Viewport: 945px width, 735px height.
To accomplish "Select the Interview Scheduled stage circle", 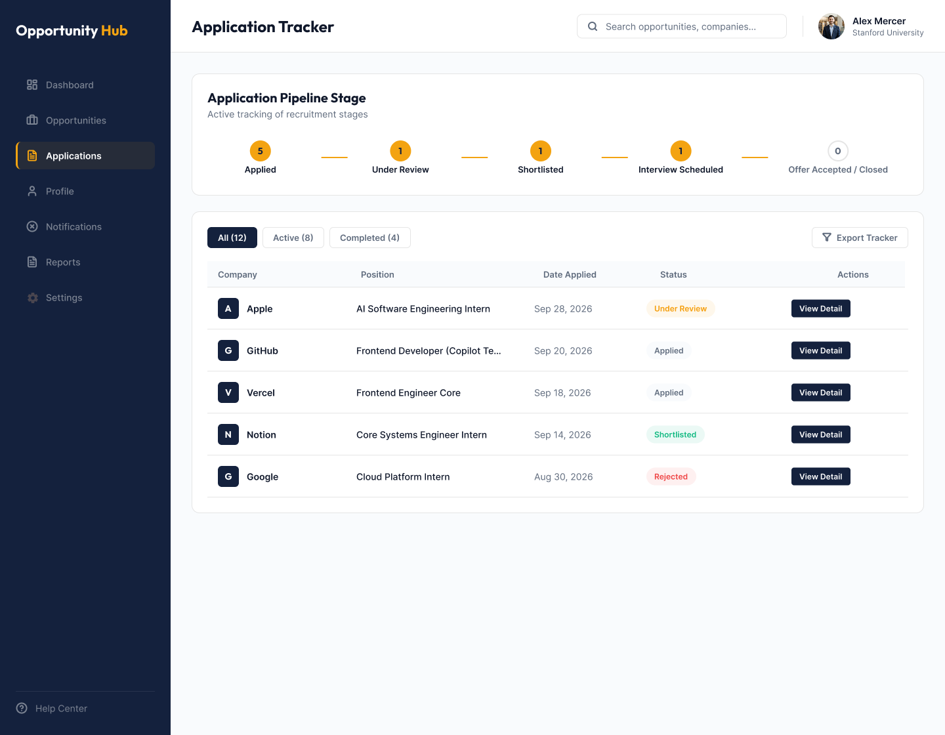I will click(681, 151).
